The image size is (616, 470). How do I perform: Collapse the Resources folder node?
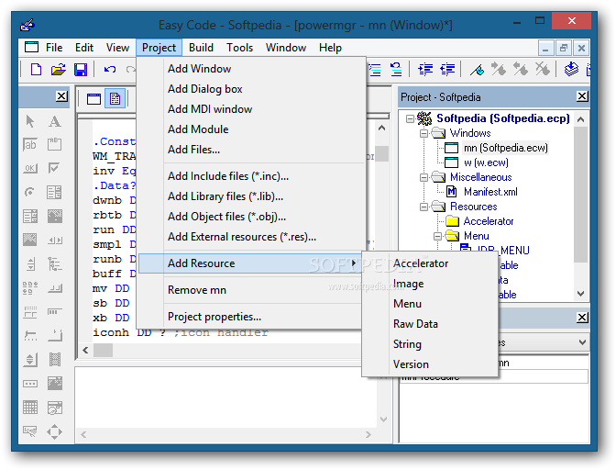[423, 207]
